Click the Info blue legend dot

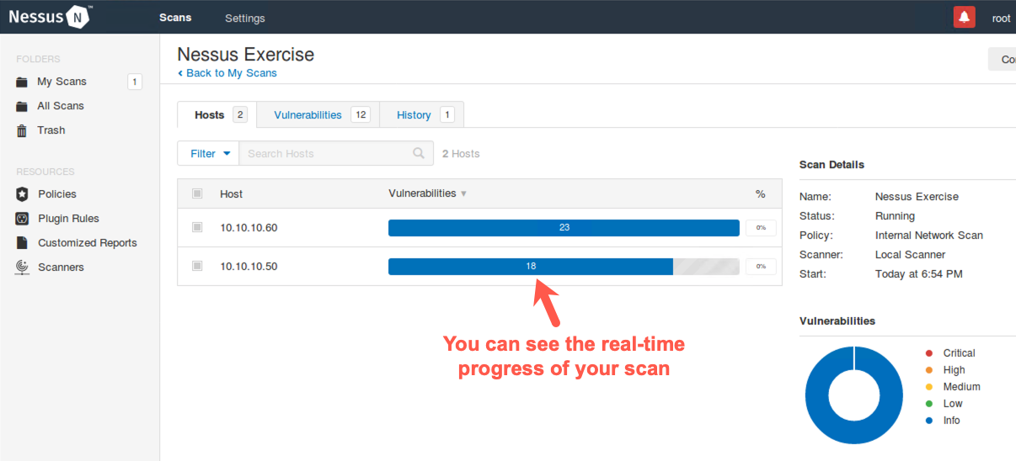point(929,421)
